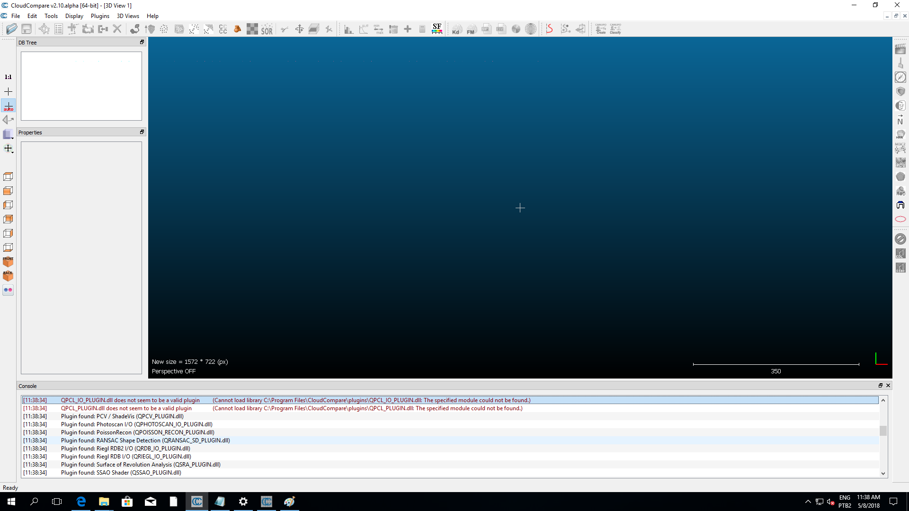Start the Translate/Rotate tool

(x=299, y=29)
